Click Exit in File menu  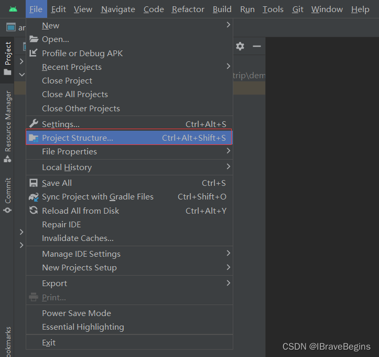point(129,343)
